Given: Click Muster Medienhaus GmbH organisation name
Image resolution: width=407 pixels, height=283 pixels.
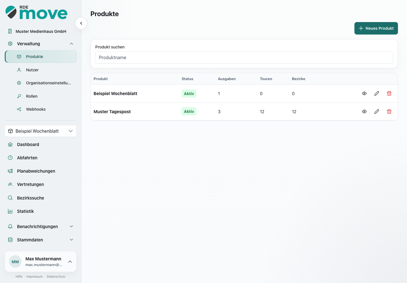Looking at the screenshot, I should click(x=41, y=31).
